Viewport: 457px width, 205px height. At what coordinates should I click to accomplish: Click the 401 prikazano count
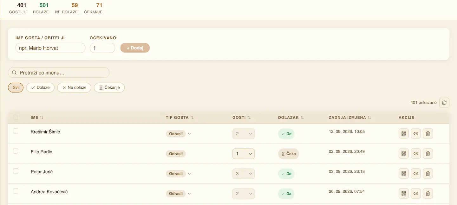pos(423,103)
